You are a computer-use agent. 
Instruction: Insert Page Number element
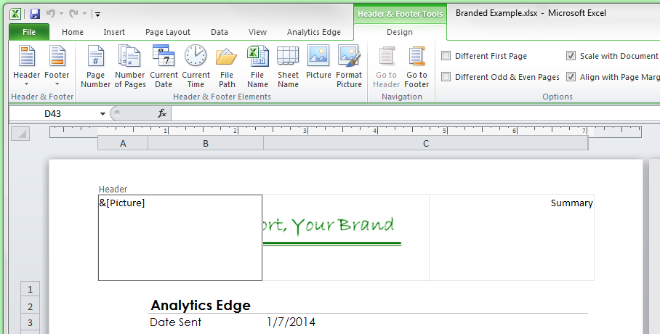tap(95, 66)
